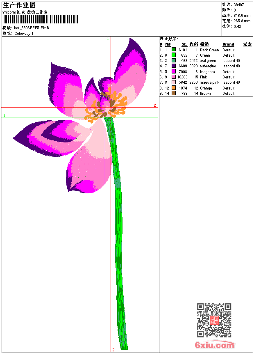Click the Magenta color swatch
The image size is (254, 353).
pyautogui.click(x=174, y=71)
